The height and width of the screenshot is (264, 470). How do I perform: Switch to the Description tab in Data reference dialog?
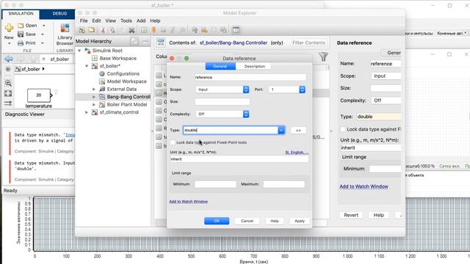254,67
